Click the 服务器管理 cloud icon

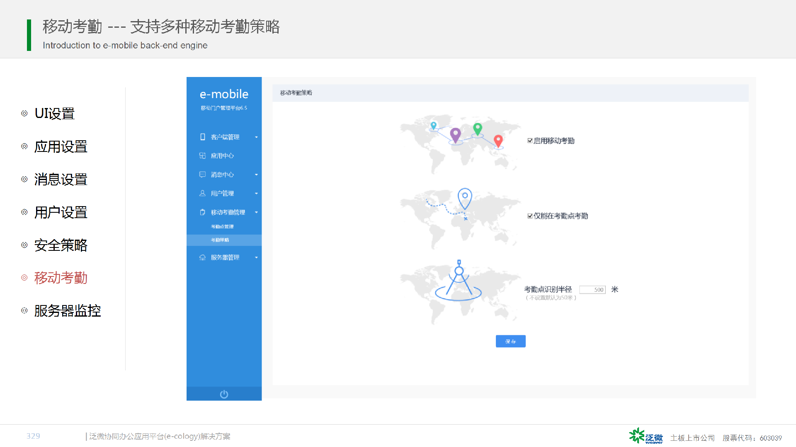202,257
